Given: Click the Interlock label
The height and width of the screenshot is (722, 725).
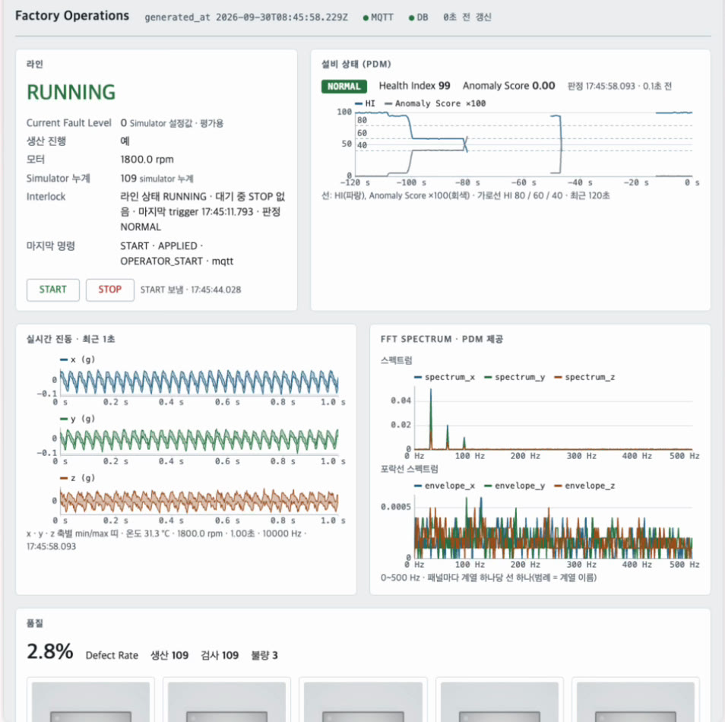Looking at the screenshot, I should 46,197.
